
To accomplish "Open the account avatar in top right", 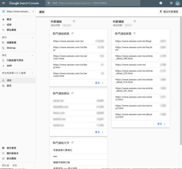I will click(x=177, y=3).
